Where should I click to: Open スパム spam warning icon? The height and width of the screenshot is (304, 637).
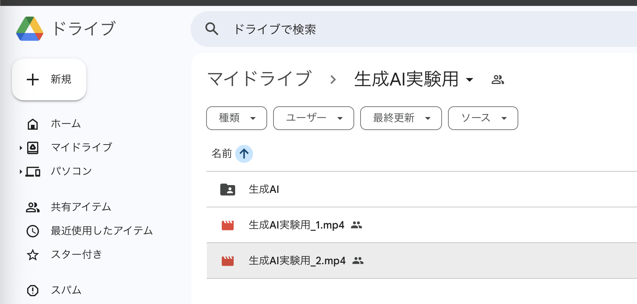click(33, 290)
